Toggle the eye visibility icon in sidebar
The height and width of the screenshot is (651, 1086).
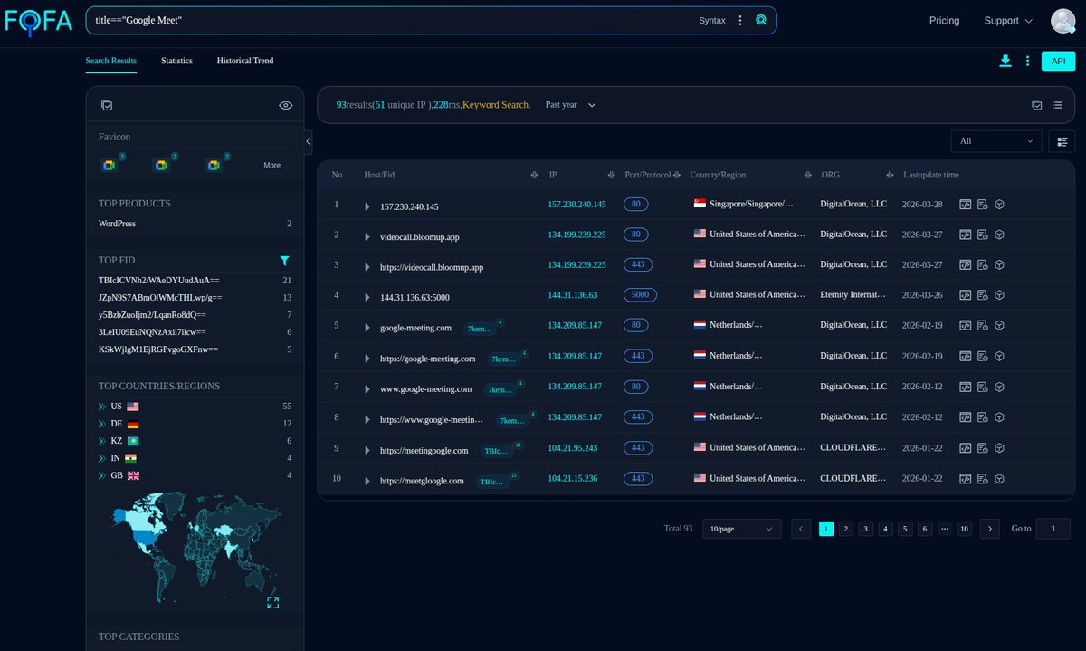[x=285, y=105]
